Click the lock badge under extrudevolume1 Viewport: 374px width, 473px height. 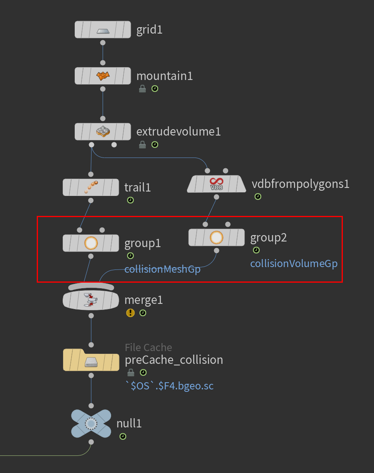143,144
